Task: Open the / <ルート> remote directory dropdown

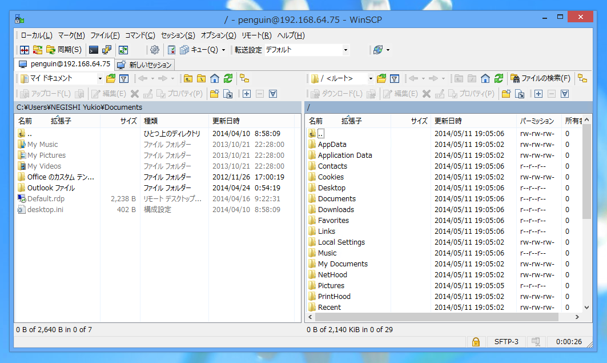Action: click(342, 79)
